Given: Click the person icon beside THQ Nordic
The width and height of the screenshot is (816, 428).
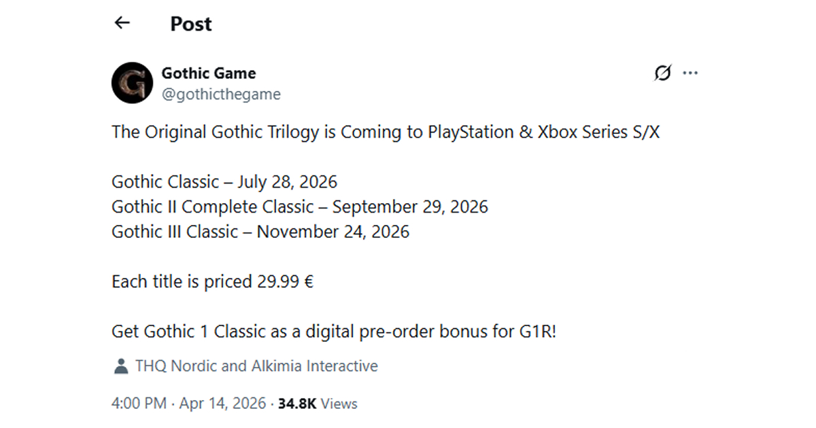Looking at the screenshot, I should [x=121, y=366].
